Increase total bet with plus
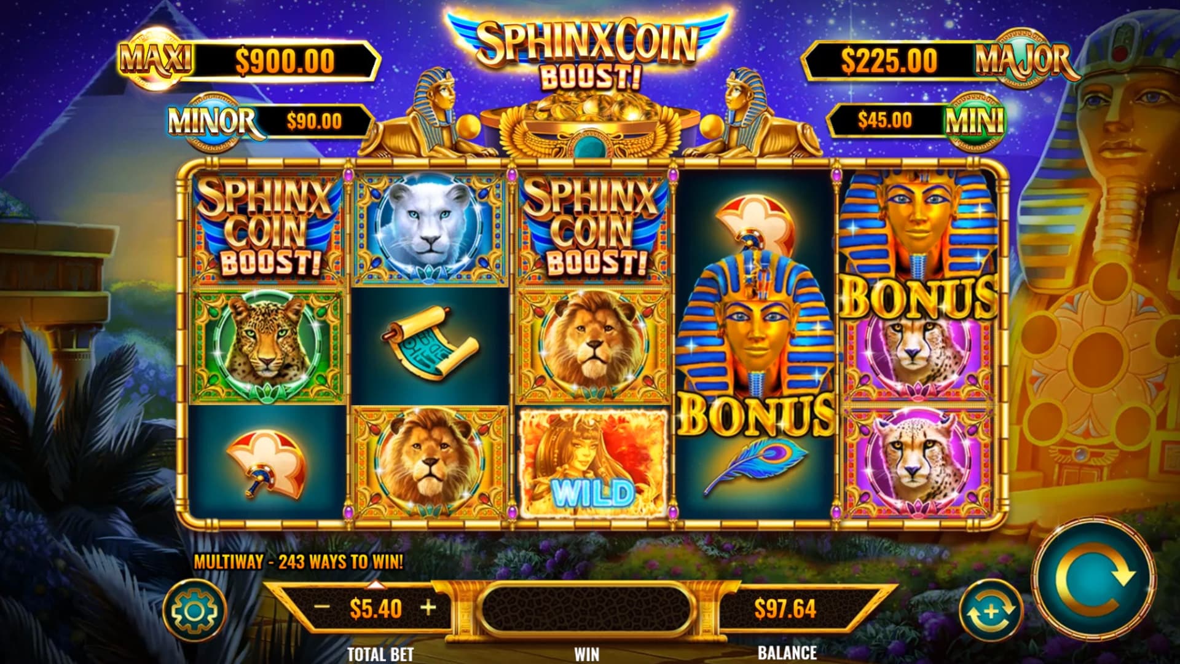 [x=428, y=607]
